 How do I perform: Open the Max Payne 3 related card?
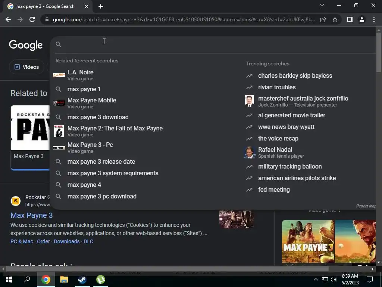[30, 138]
